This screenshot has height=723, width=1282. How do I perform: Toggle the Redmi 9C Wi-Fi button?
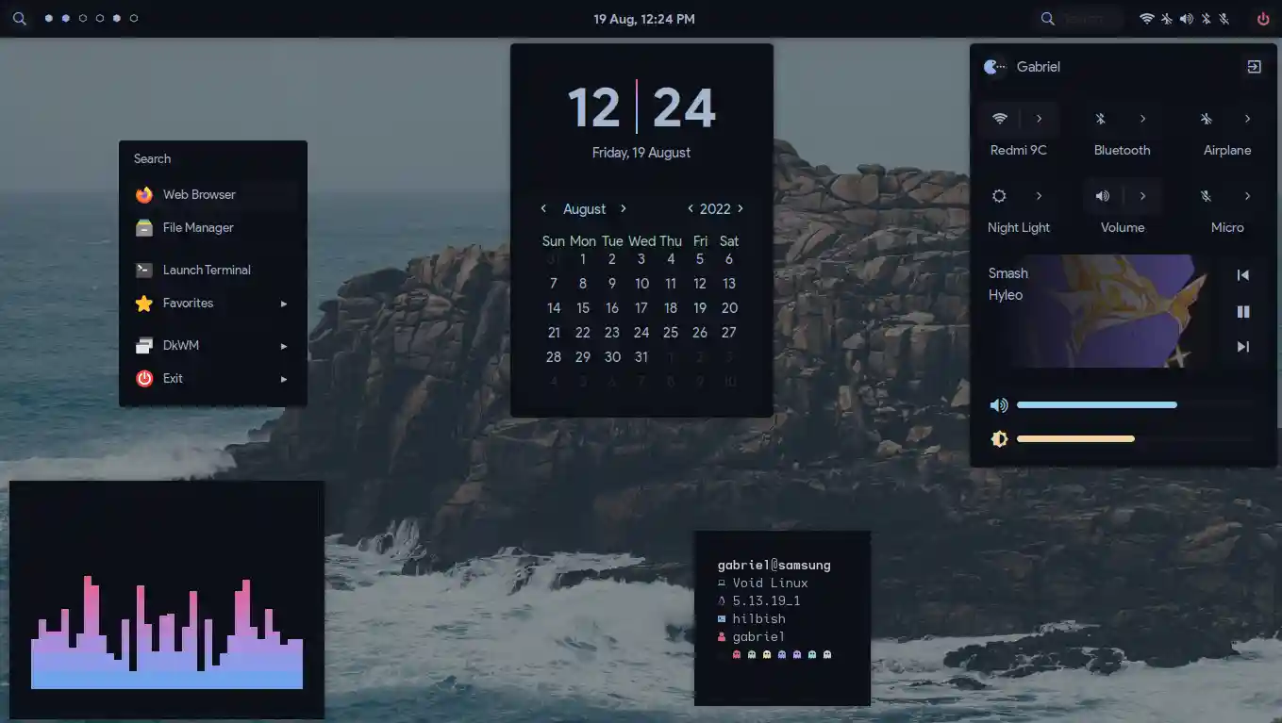coord(1000,119)
